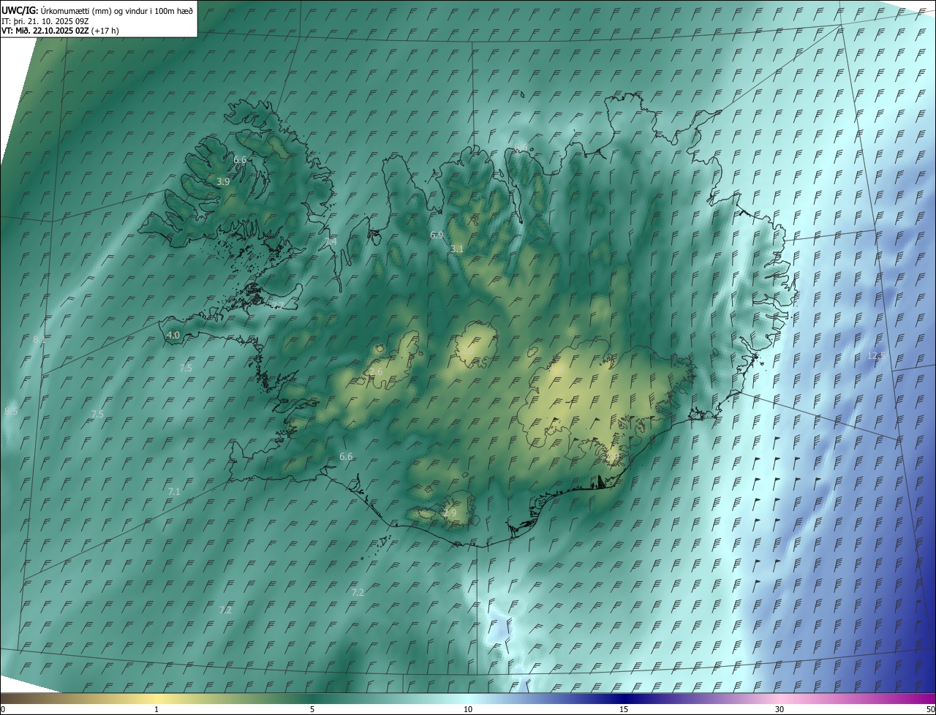The image size is (936, 715).
Task: Click the colorbar tick label 5
Action: click(x=312, y=709)
